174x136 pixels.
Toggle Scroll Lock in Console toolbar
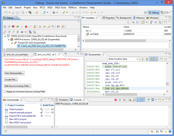[x=134, y=100]
